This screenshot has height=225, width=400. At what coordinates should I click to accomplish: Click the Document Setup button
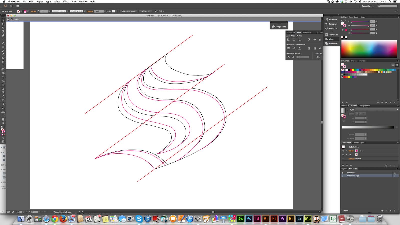click(x=128, y=11)
